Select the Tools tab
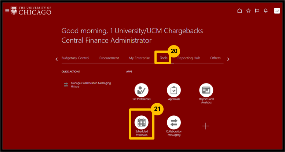This screenshot has width=285, height=152. (164, 58)
